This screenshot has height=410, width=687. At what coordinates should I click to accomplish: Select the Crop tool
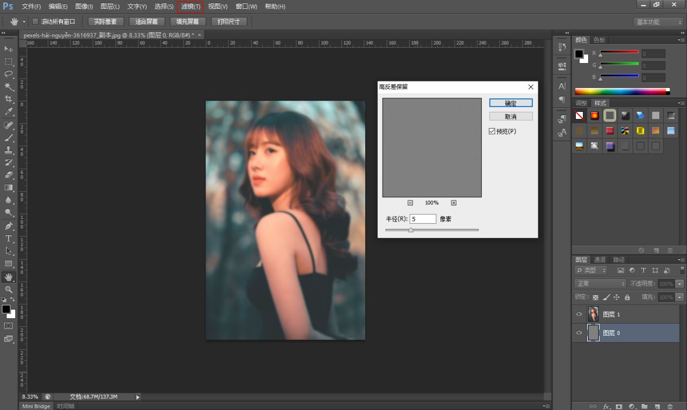click(9, 99)
